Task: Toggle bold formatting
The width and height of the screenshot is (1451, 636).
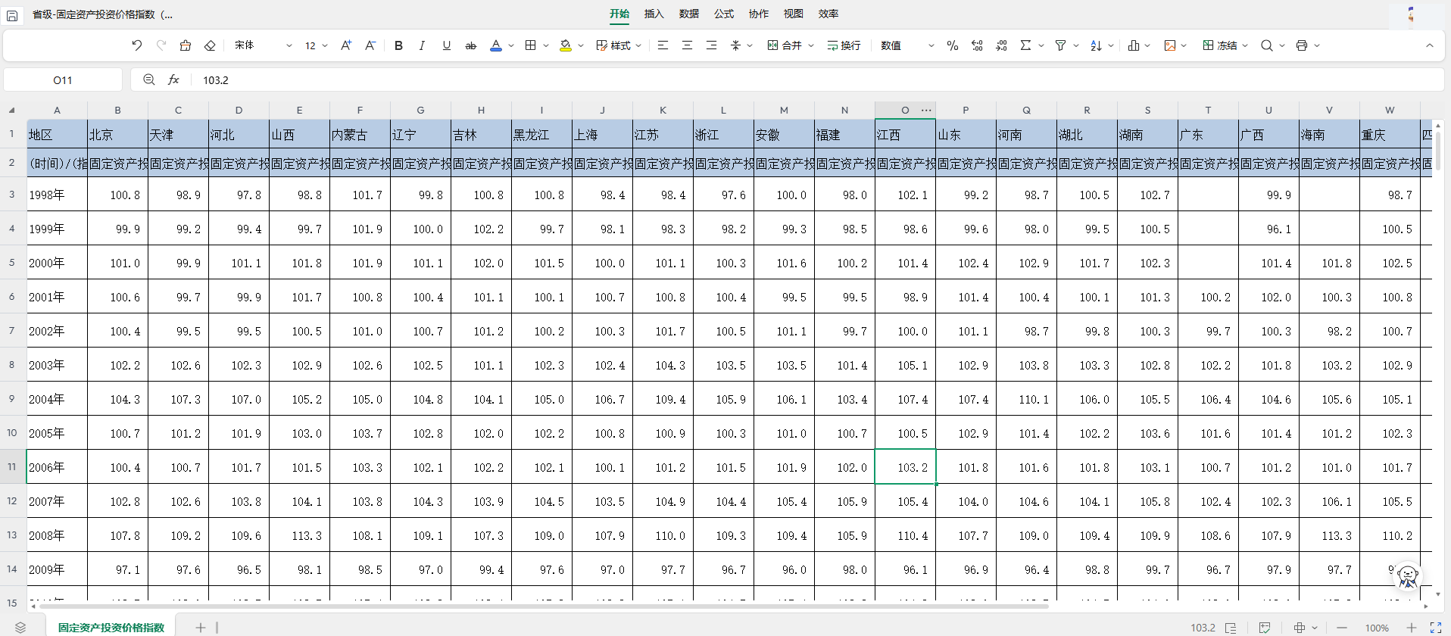Action: point(398,45)
